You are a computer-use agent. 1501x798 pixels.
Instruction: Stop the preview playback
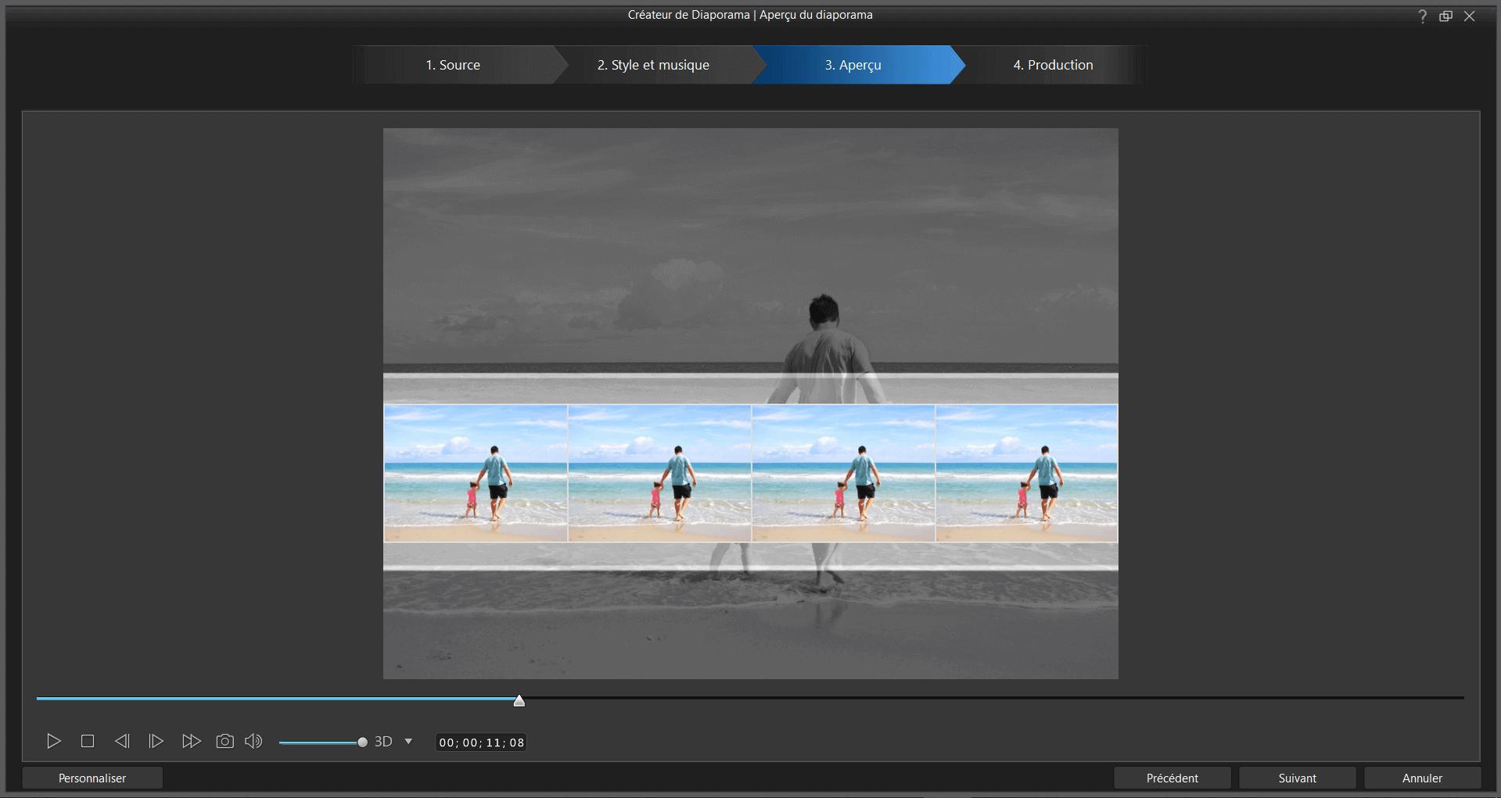(87, 741)
